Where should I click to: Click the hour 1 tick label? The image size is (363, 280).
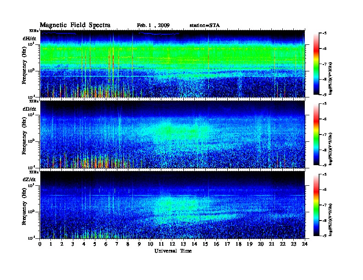point(51,244)
